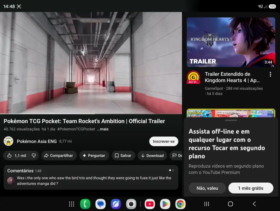Open the Comentários section header
Image resolution: width=280 pixels, height=211 pixels.
coord(24,171)
